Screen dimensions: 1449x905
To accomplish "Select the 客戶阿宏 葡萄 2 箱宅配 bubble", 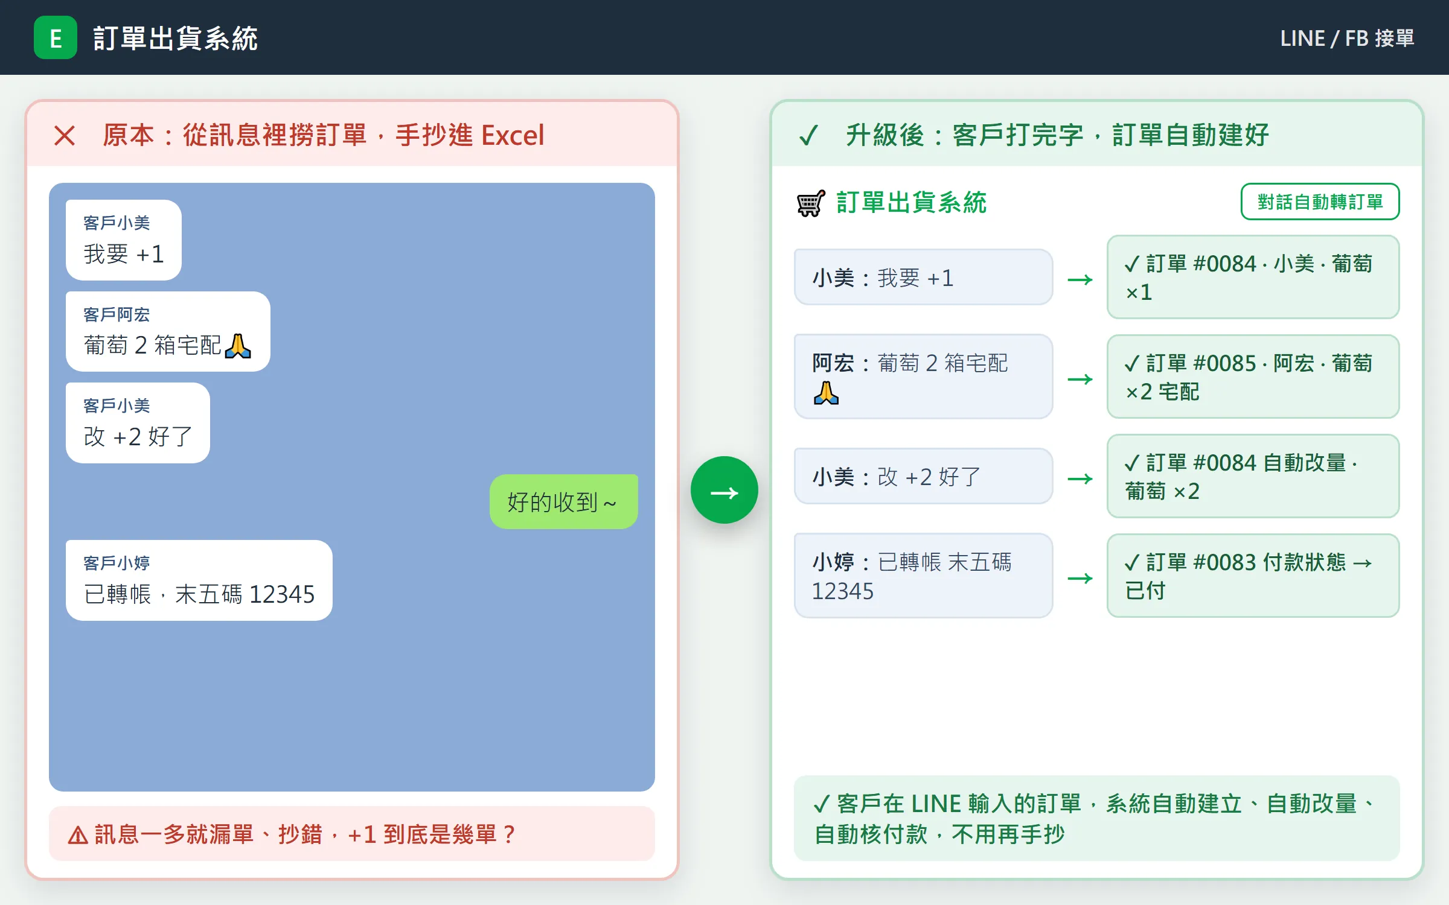I will click(168, 331).
